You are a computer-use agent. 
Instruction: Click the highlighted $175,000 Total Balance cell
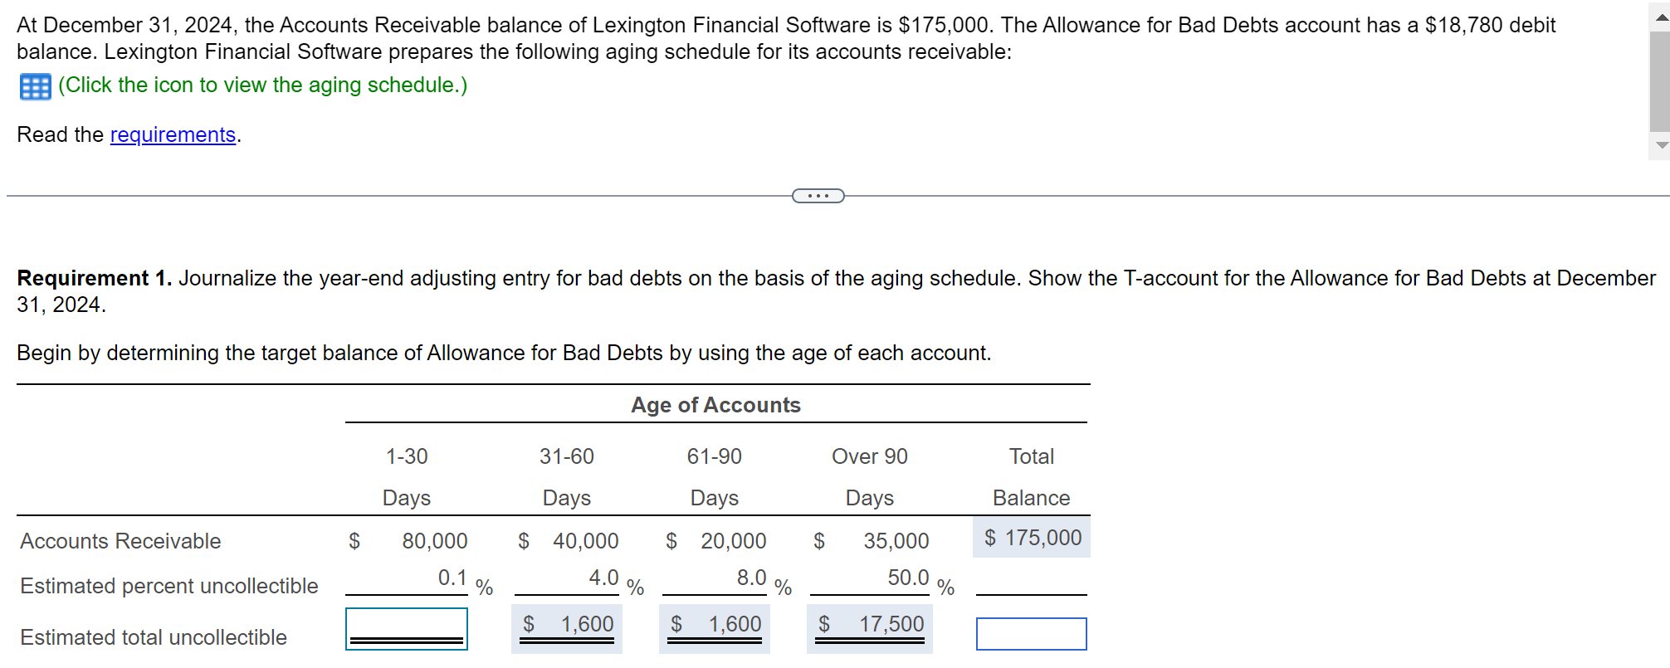coord(1031,538)
